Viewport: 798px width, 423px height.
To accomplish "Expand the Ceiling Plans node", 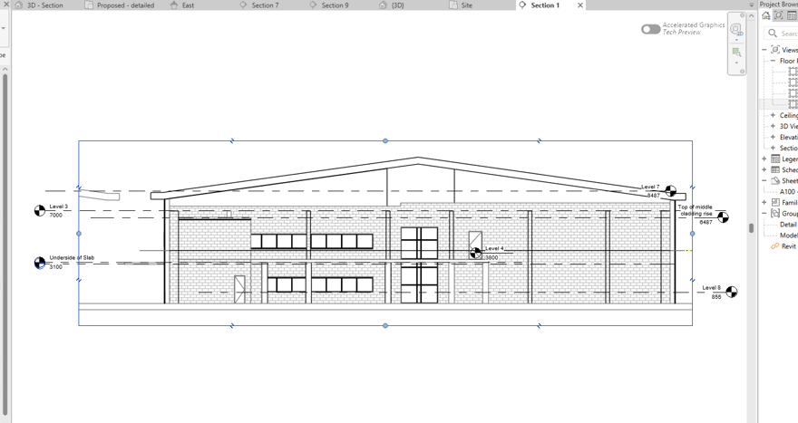I will click(x=773, y=115).
